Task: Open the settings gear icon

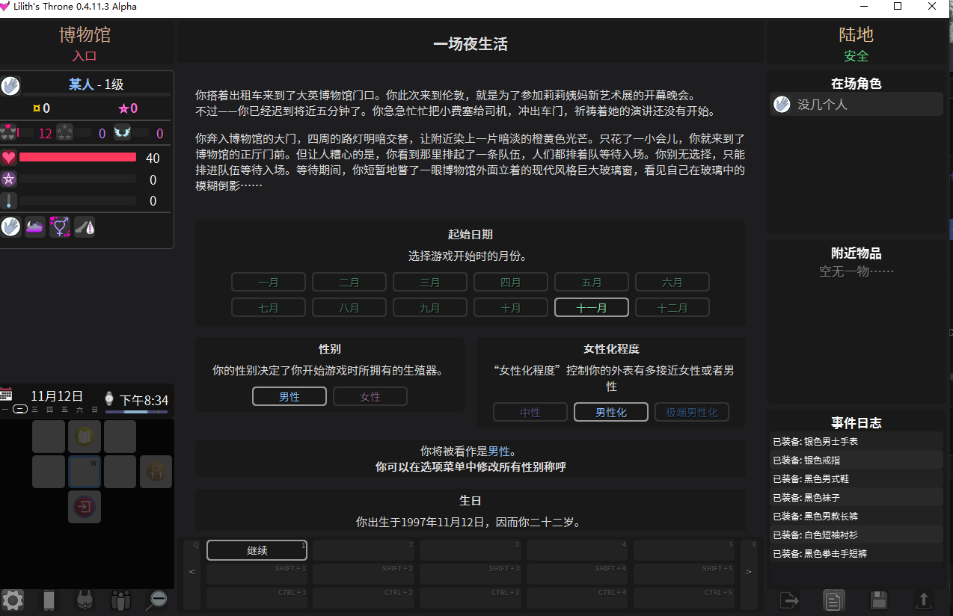Action: (x=12, y=600)
